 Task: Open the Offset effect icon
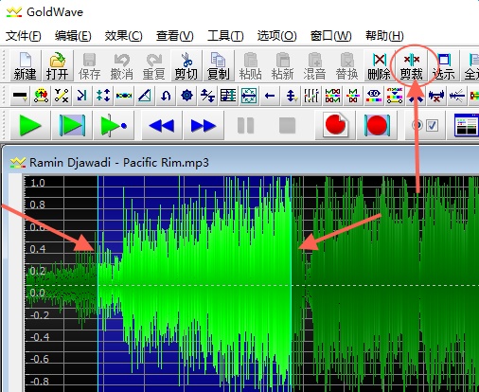click(207, 96)
